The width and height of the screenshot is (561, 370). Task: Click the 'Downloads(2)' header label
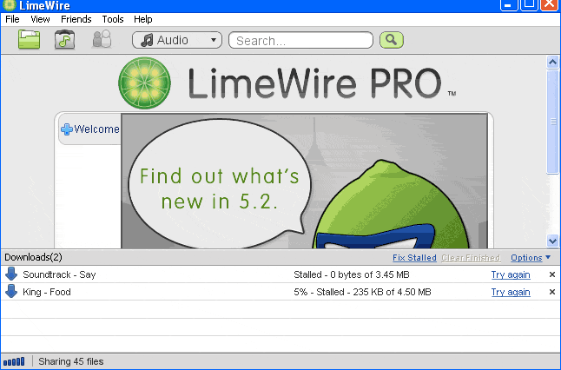tap(33, 257)
